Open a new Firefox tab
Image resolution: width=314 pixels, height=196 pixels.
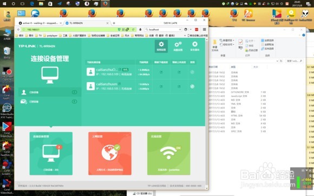pos(114,23)
